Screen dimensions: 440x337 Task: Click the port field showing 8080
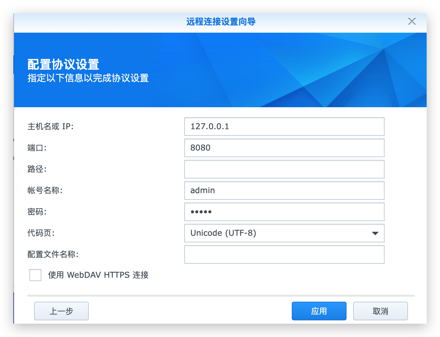point(284,148)
